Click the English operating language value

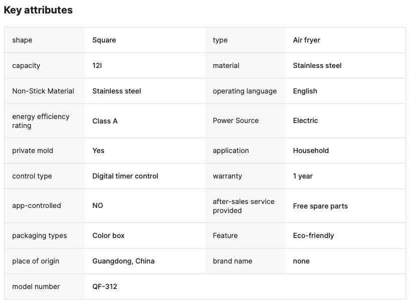click(x=305, y=91)
